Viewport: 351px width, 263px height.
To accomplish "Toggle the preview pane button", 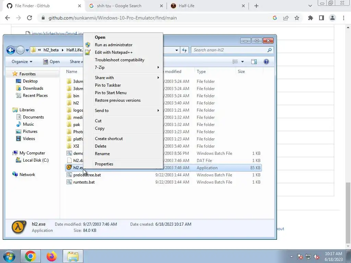I will point(254,62).
